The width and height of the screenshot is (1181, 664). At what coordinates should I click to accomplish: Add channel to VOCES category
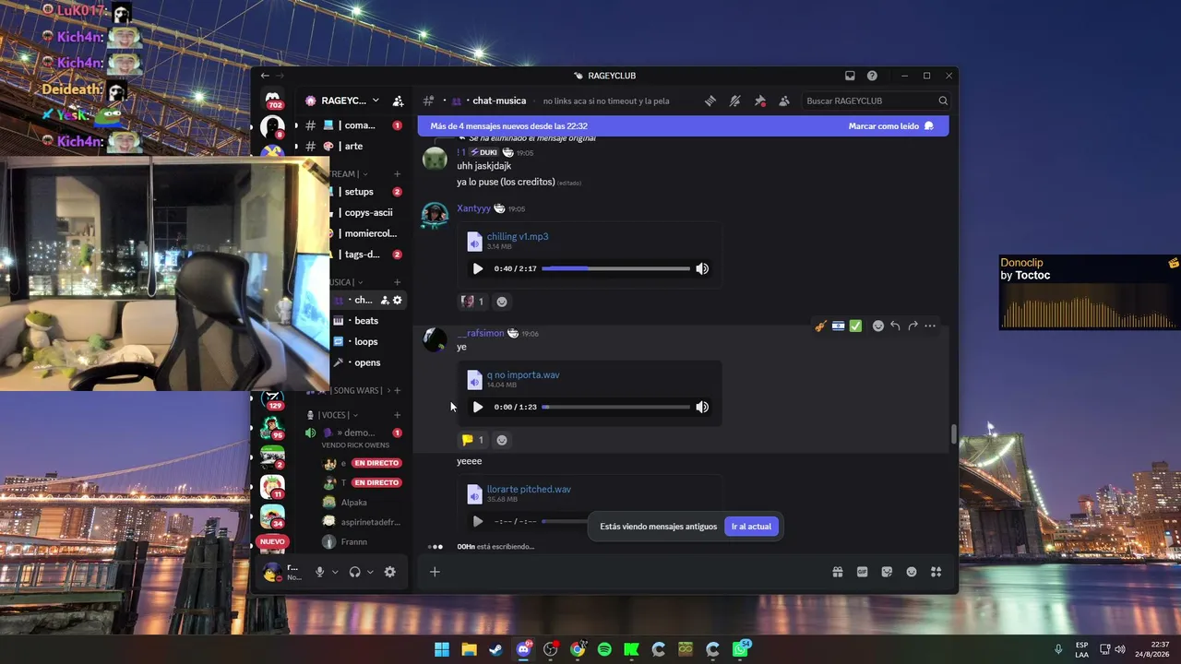click(x=398, y=415)
